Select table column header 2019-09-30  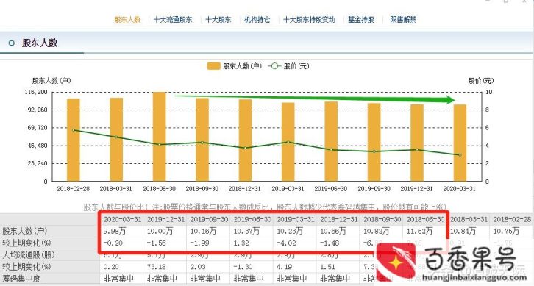pyautogui.click(x=209, y=220)
